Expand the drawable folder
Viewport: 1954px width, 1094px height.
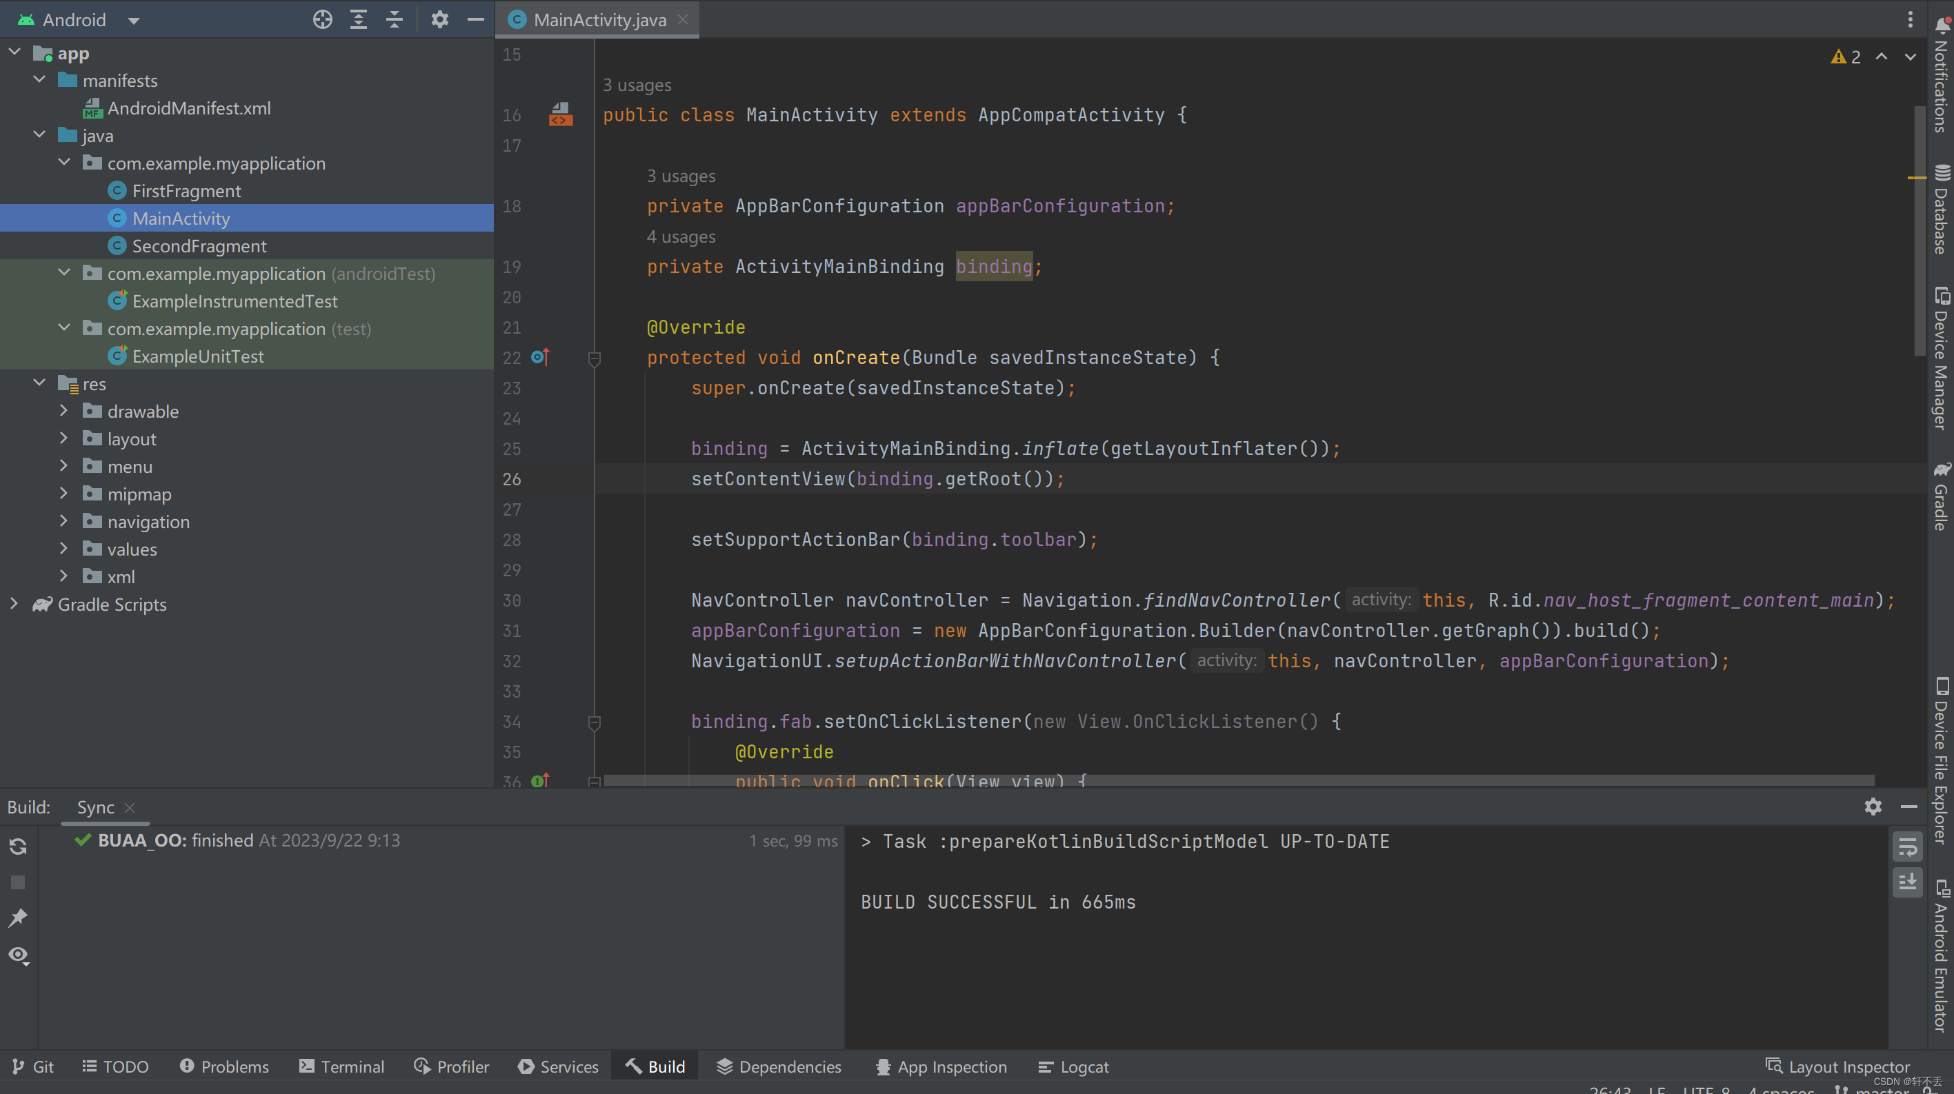click(64, 411)
